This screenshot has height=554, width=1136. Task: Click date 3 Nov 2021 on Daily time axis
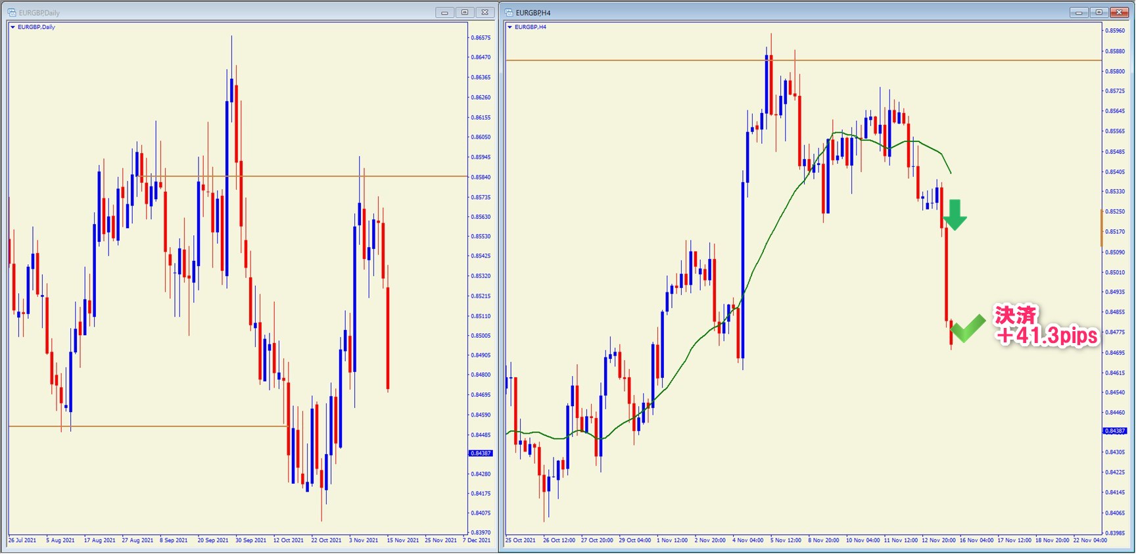pyautogui.click(x=364, y=541)
